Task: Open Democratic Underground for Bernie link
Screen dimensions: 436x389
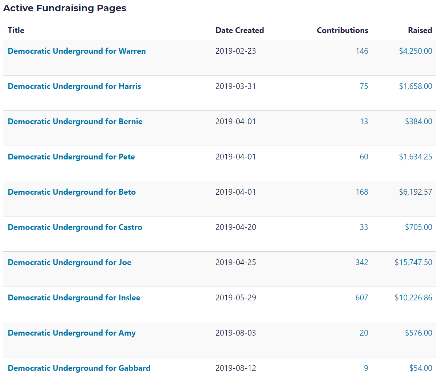Action: coord(75,122)
